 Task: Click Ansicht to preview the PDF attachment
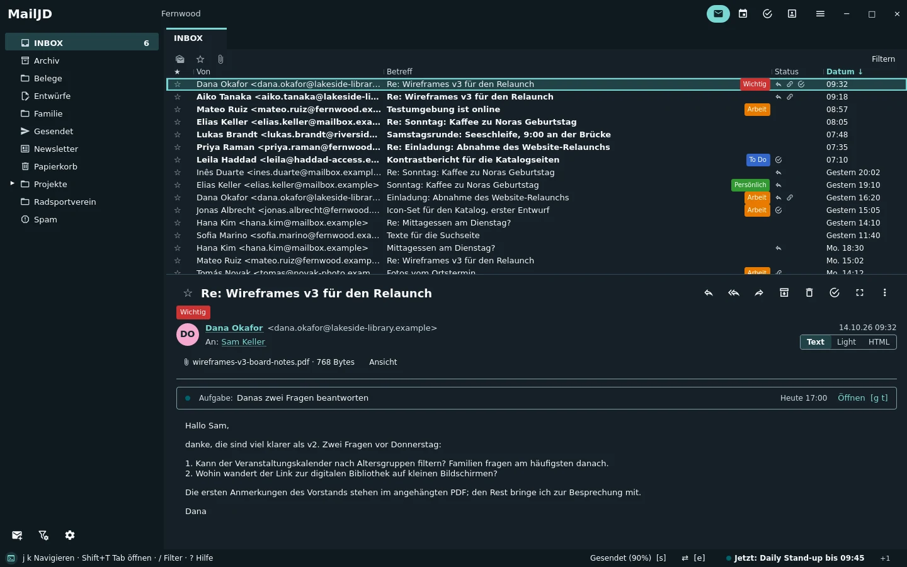(x=383, y=362)
